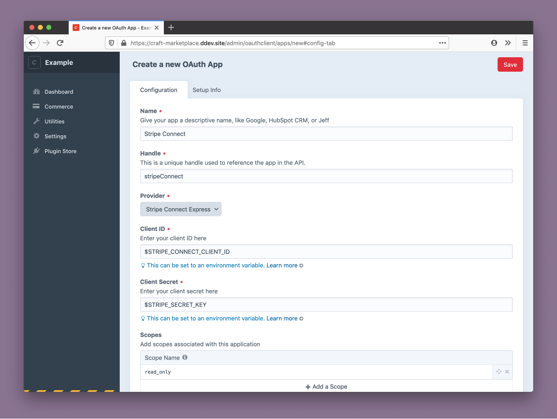Click the lightbulb tip icon under Client Secret
Image resolution: width=557 pixels, height=419 pixels.
coord(143,318)
